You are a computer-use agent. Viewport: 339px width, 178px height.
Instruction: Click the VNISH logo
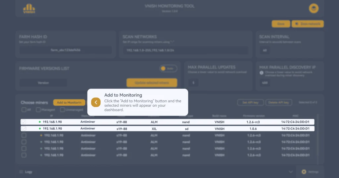click(x=29, y=9)
